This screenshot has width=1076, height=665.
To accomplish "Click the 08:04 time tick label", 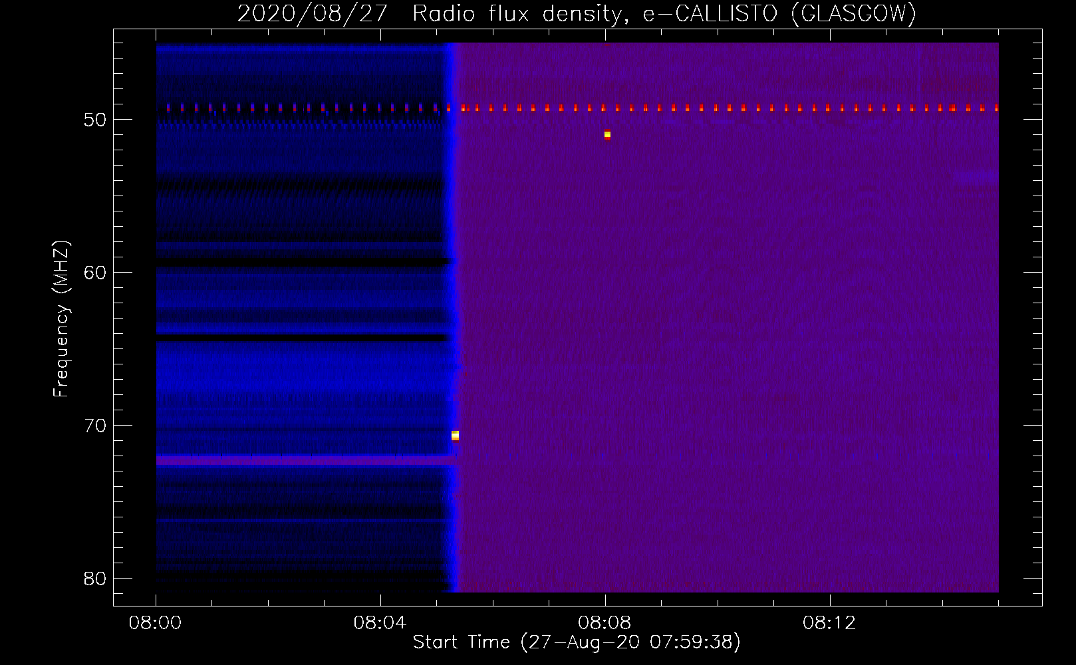I will point(380,623).
